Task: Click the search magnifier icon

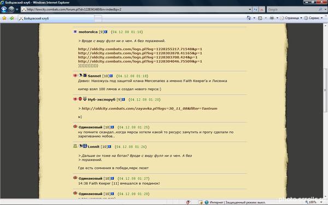Action: [x=320, y=9]
